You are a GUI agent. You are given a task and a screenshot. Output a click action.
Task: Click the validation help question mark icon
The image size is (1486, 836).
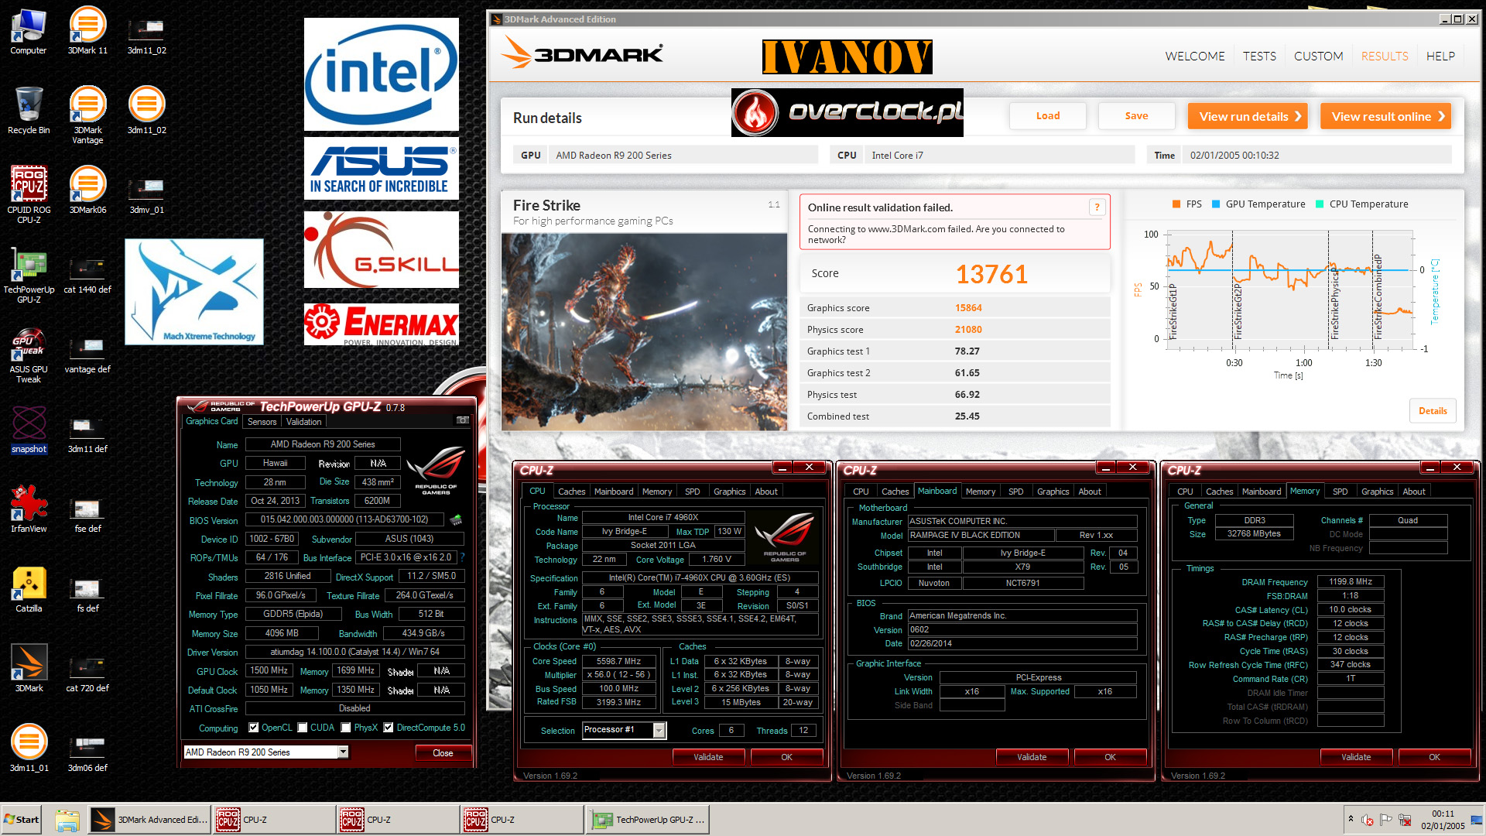point(1097,207)
